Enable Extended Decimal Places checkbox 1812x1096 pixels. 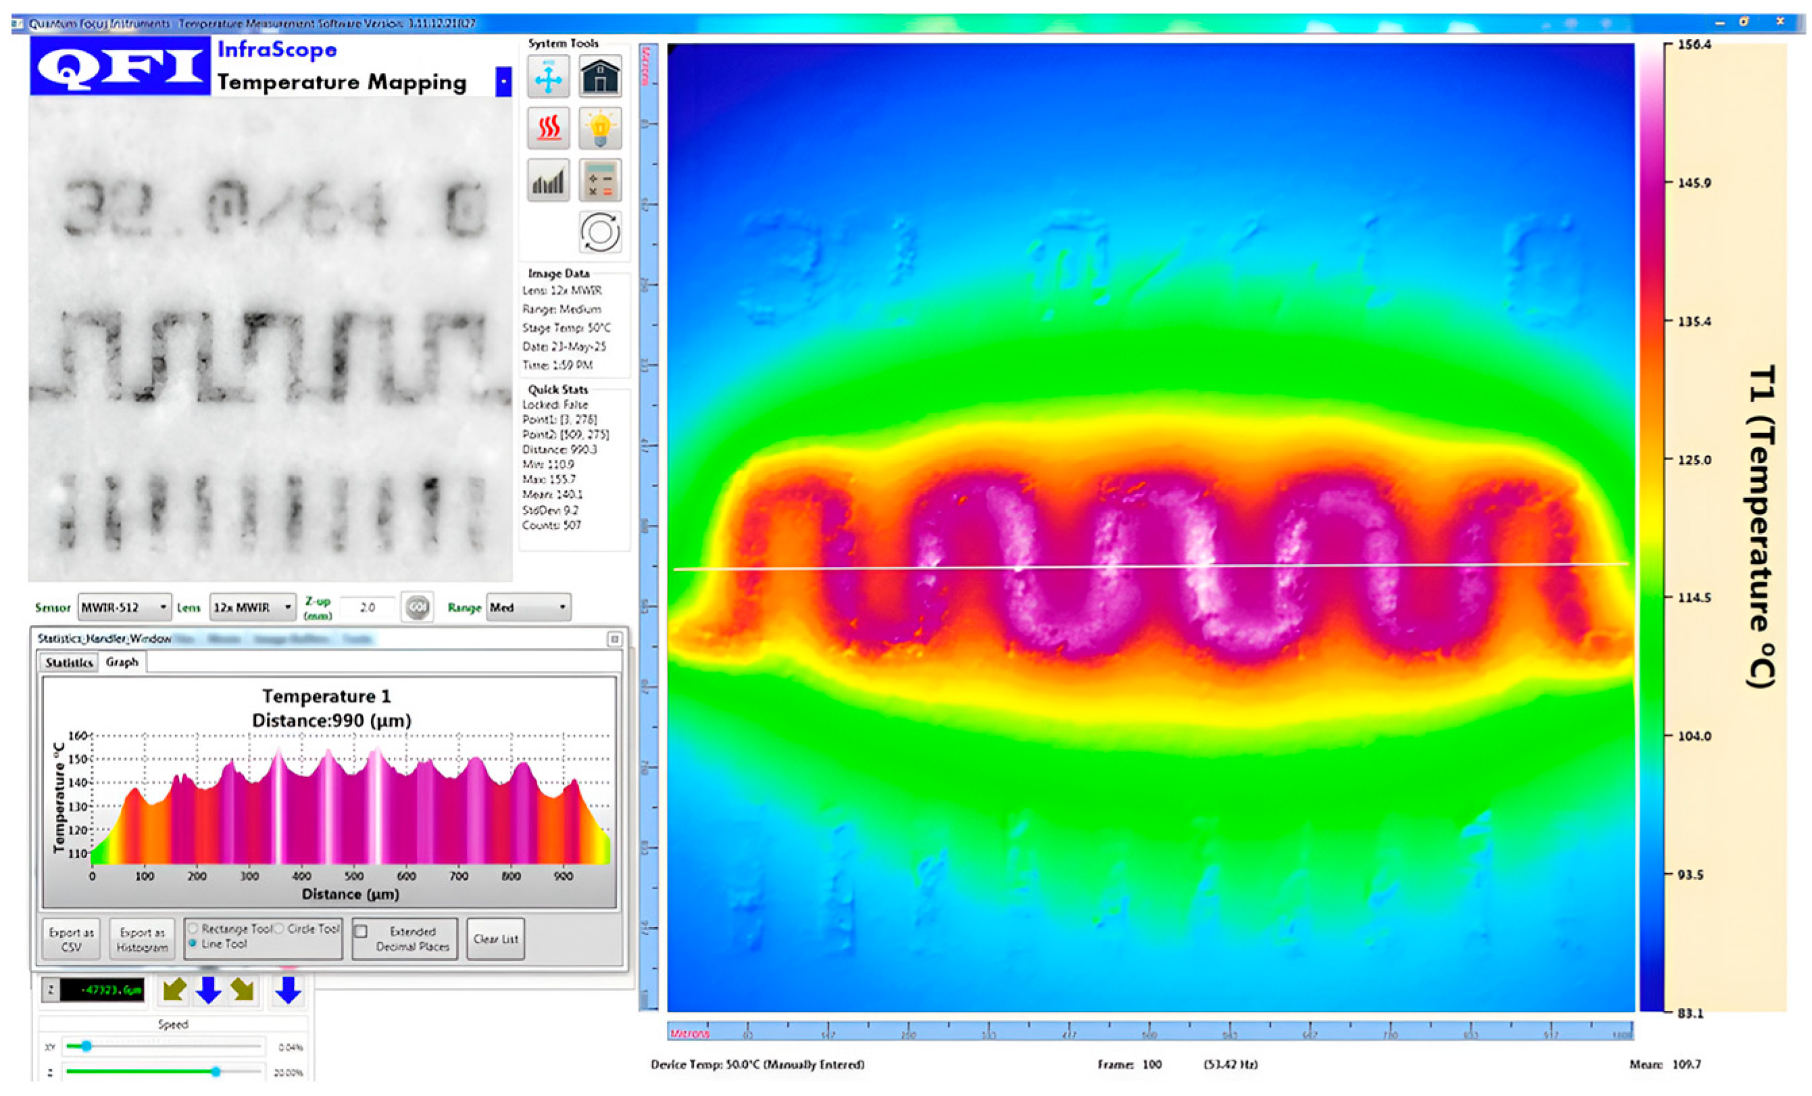point(361,931)
